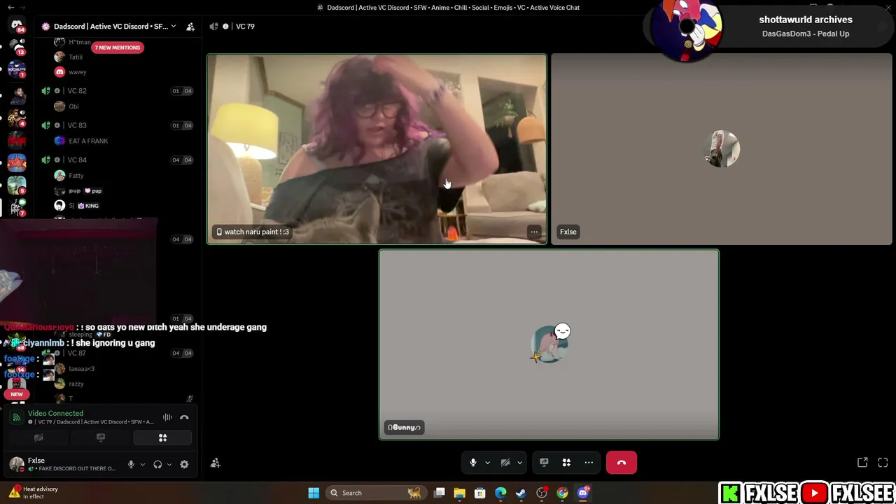The width and height of the screenshot is (896, 504).
Task: Join voice channel VC 87
Action: pyautogui.click(x=77, y=353)
